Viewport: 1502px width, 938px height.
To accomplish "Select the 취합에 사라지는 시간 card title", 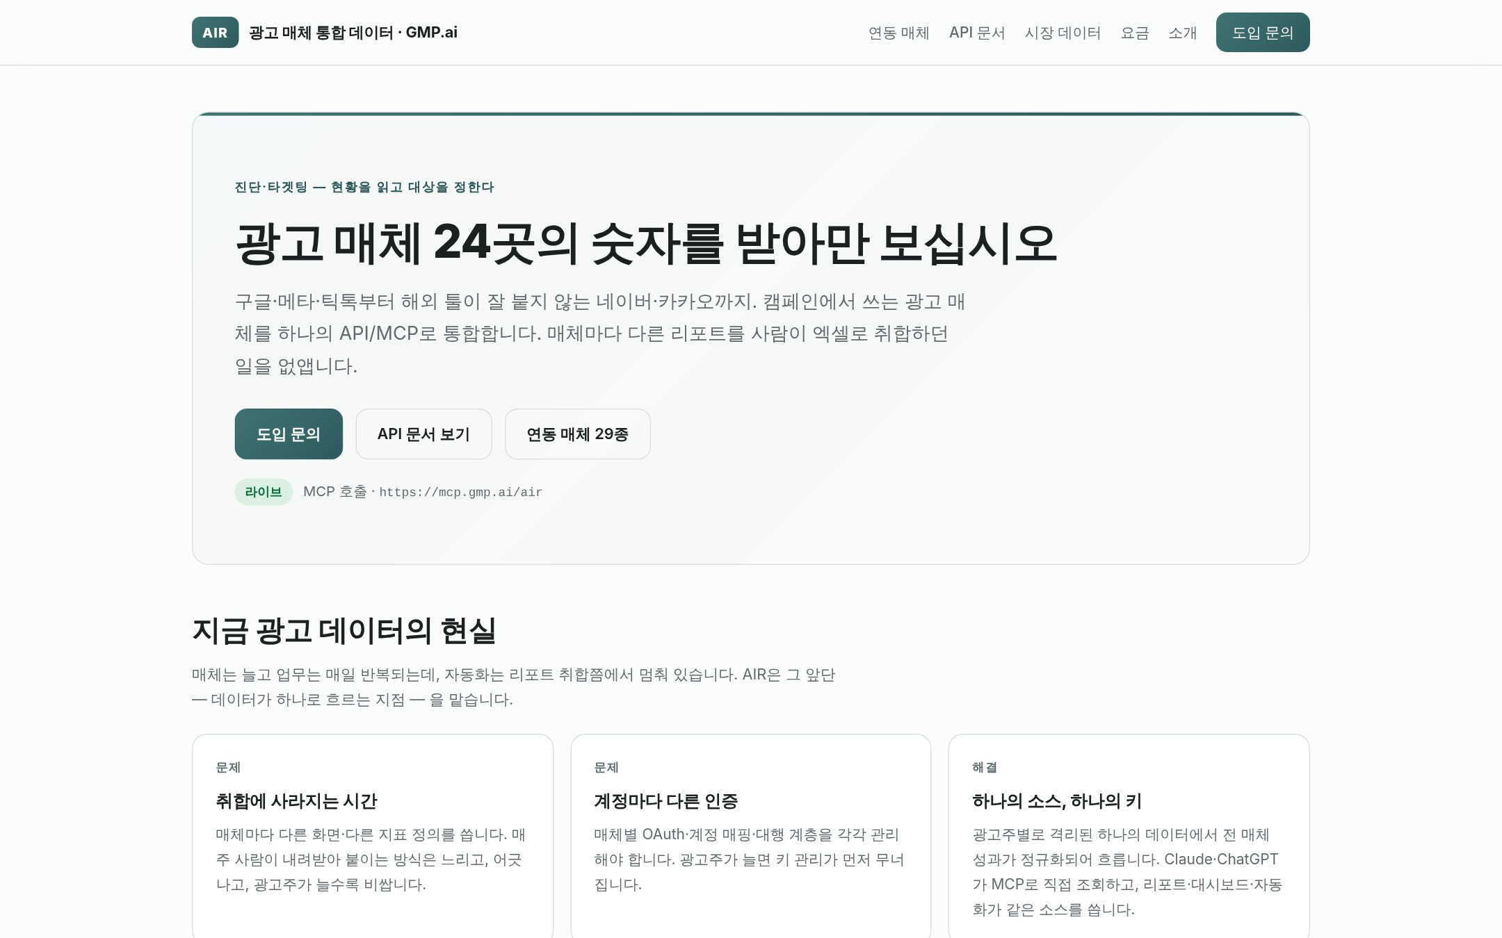I will pyautogui.click(x=296, y=801).
